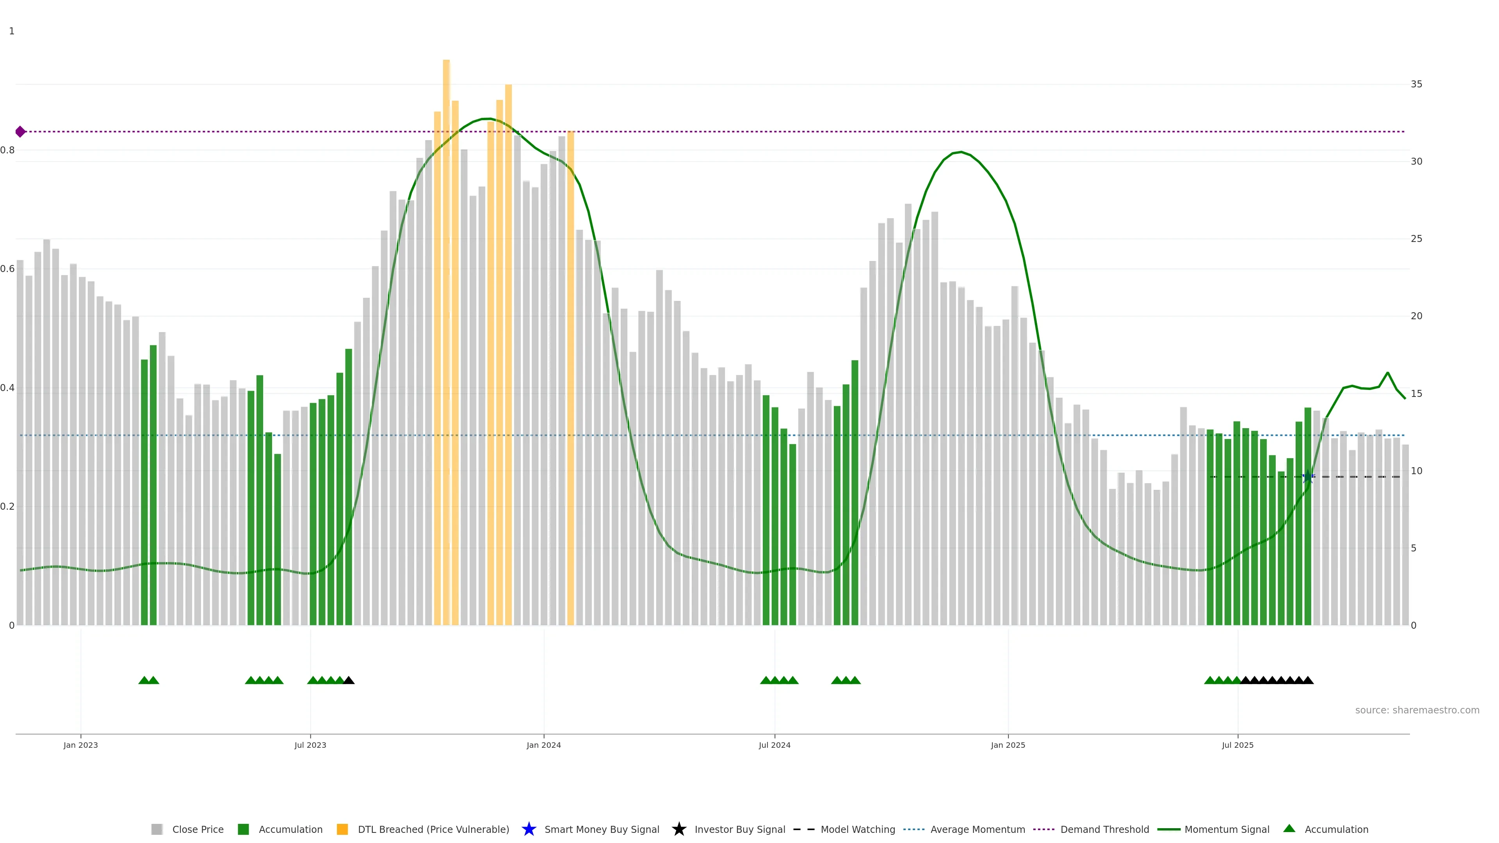1499x843 pixels.
Task: Click the green Accumulation square legend swatch
Action: [243, 829]
